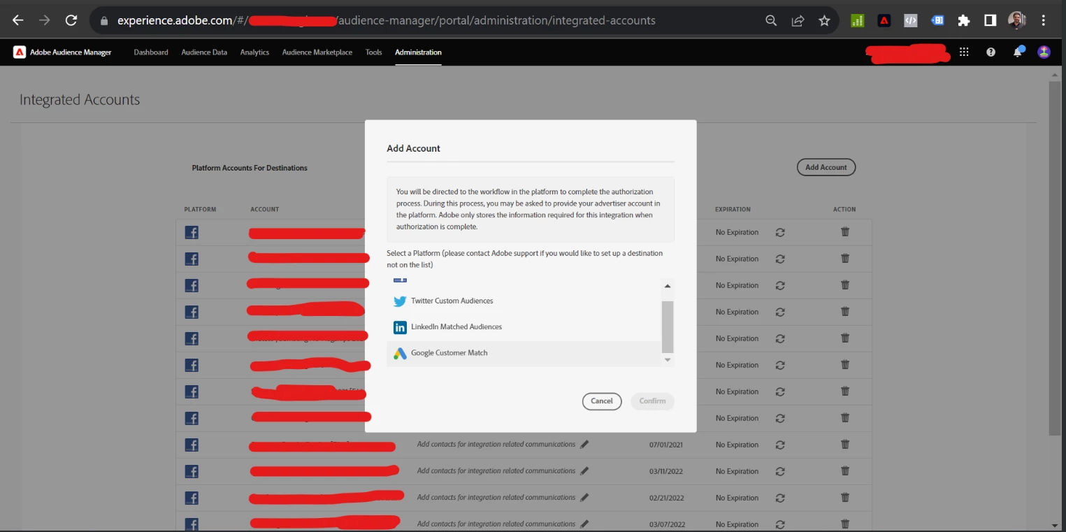Click the Google Ads logo icon
This screenshot has height=532, width=1066.
[x=400, y=354]
